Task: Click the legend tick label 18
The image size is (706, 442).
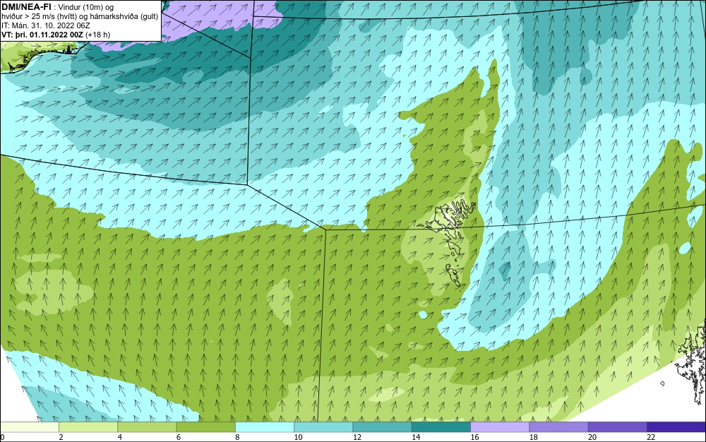Action: 533,437
